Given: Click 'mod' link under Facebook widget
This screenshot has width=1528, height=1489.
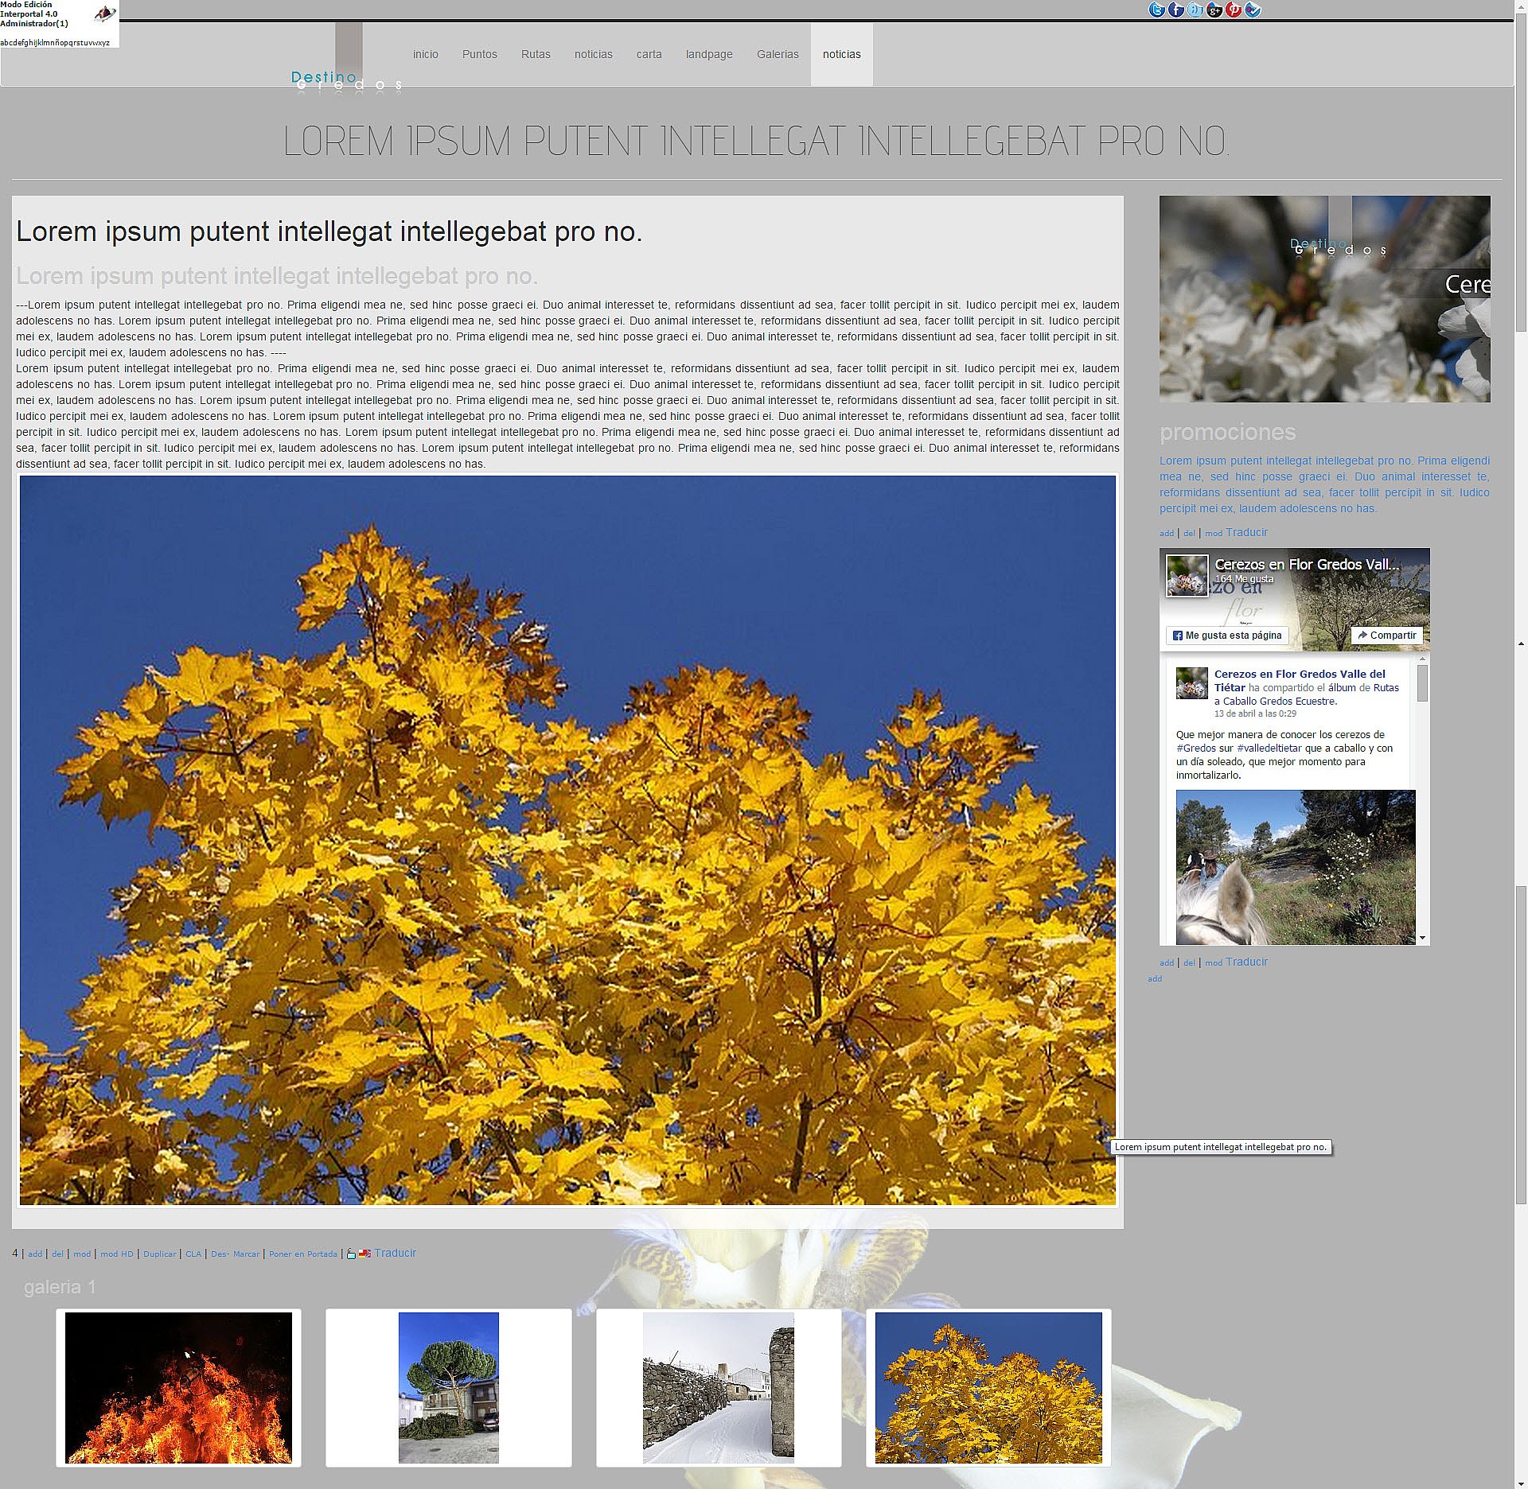Looking at the screenshot, I should pyautogui.click(x=1214, y=962).
